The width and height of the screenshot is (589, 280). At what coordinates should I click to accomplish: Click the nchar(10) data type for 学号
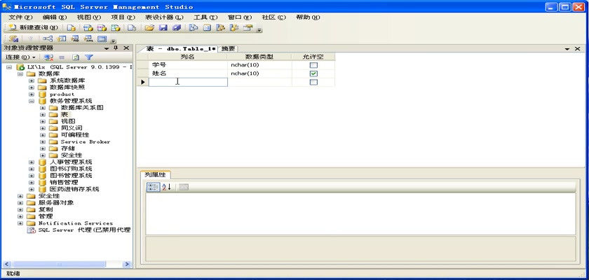[x=259, y=65]
